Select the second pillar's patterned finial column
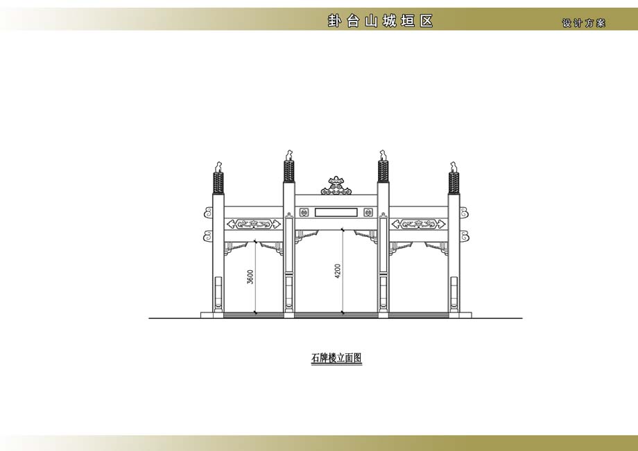The height and width of the screenshot is (451, 638). [288, 170]
